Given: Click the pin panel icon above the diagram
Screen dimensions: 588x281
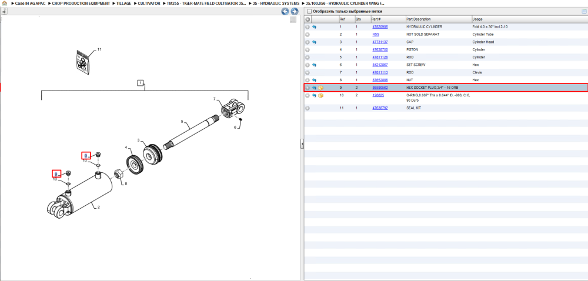Looking at the screenshot, I should click(x=4, y=12).
